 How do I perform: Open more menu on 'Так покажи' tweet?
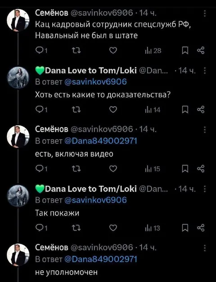(x=205, y=189)
